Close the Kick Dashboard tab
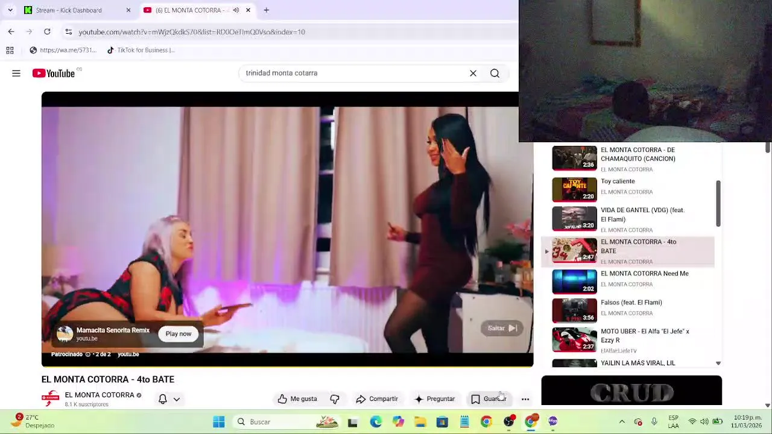The width and height of the screenshot is (772, 434). pos(128,10)
